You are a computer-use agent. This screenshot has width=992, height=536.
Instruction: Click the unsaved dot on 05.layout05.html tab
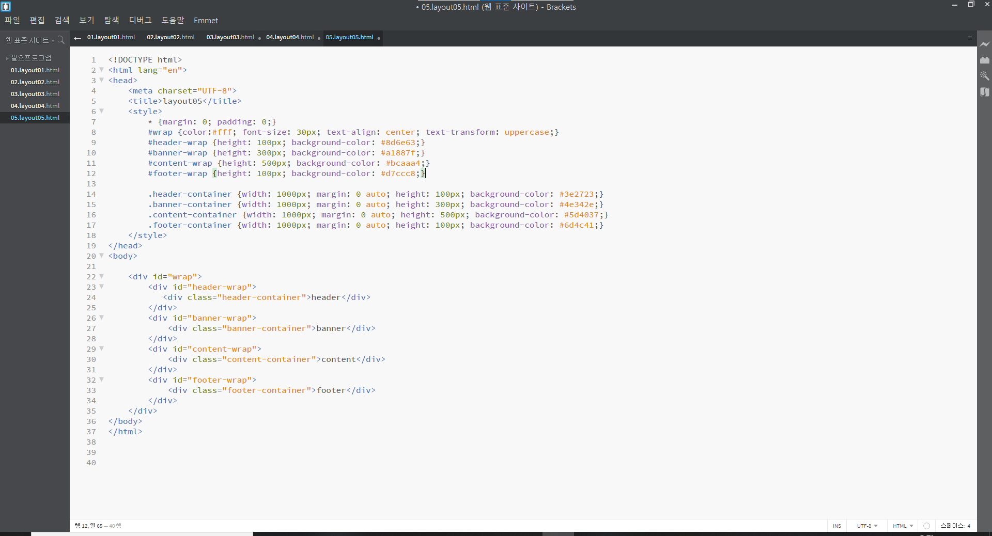tap(379, 38)
